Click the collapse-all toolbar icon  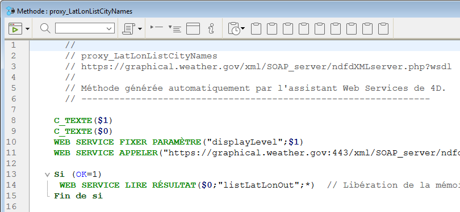tap(156, 27)
